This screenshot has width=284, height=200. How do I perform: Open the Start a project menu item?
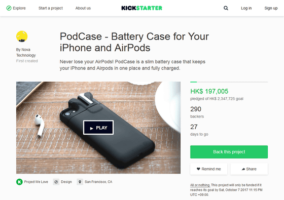[x=51, y=8]
